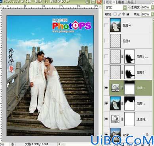Viewport: 154px width, 146px height.
Task: Click the lock icon on 背景 layer
Action: pos(147,135)
